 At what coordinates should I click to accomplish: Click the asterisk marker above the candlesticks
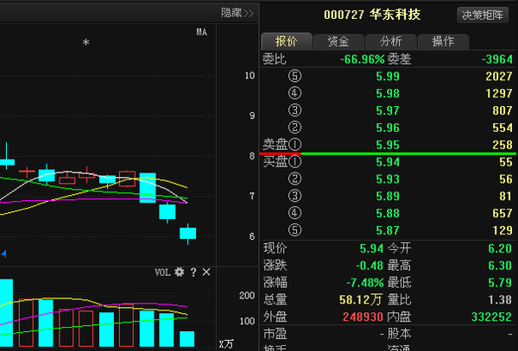point(85,43)
